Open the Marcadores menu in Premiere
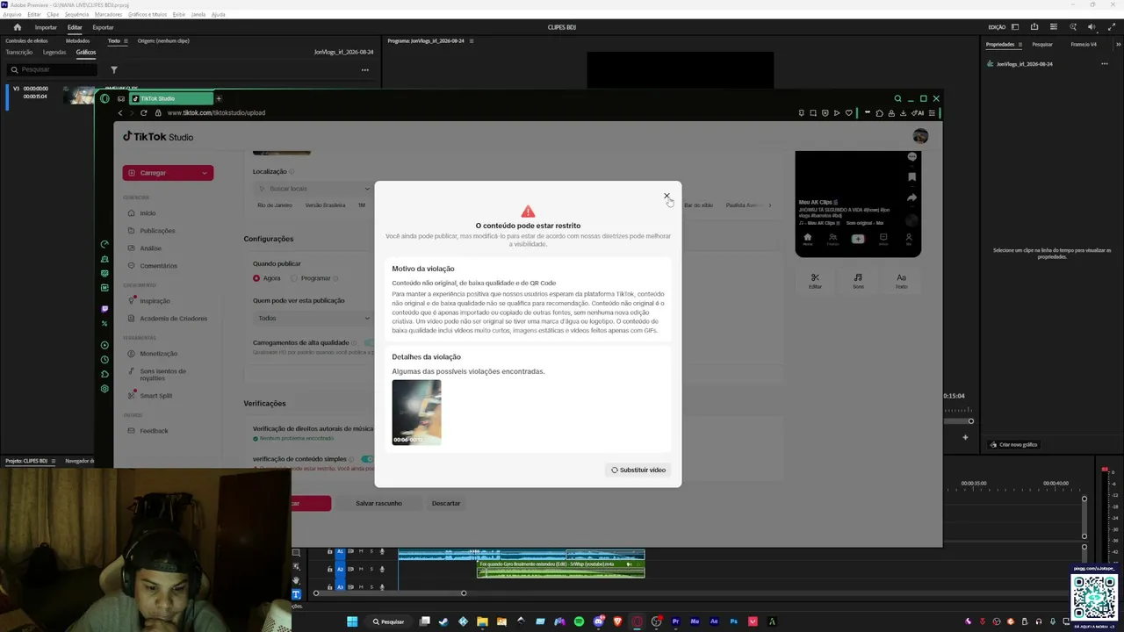 (108, 15)
